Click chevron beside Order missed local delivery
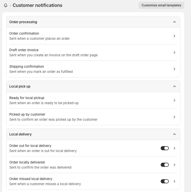The image size is (191, 192). coord(174,181)
